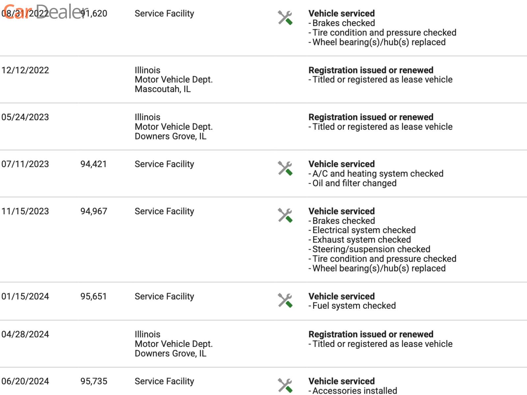Viewport: 527px width, 395px height.
Task: Click the 05/24/2023 date
Action: point(25,117)
